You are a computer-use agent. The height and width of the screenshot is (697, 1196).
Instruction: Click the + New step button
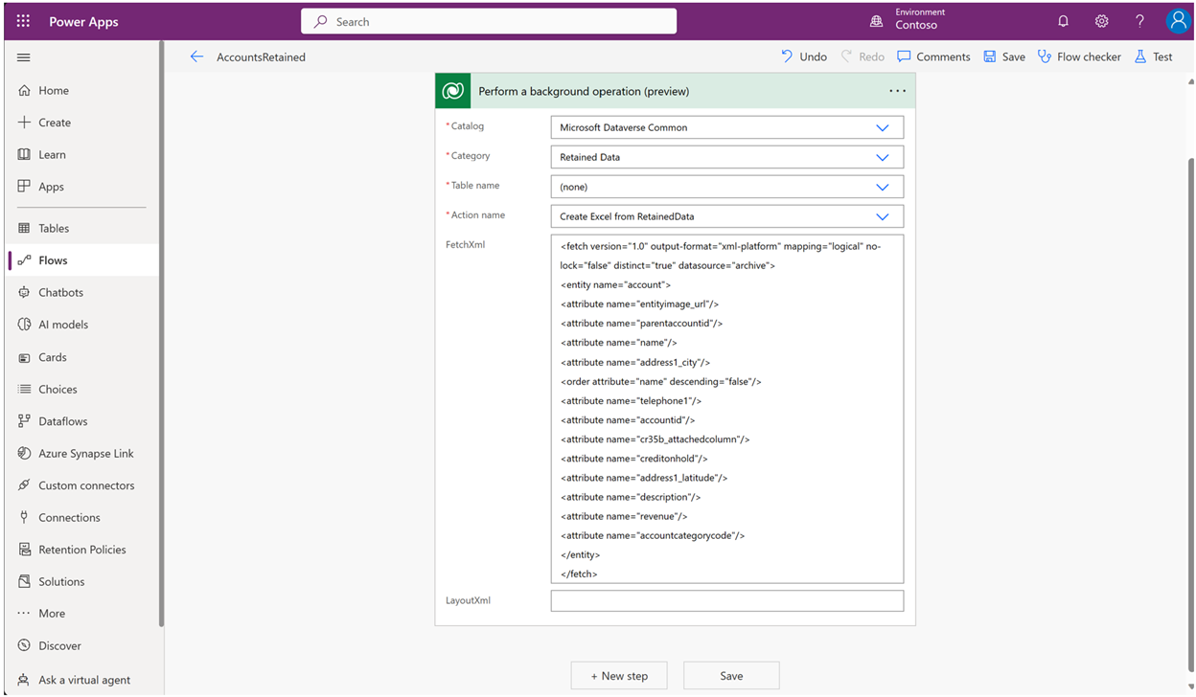(619, 675)
